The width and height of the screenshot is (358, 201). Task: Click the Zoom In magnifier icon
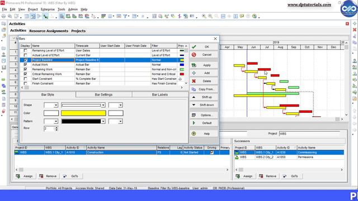coord(204,16)
